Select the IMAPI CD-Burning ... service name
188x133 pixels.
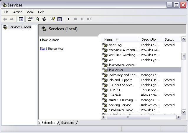(x=122, y=100)
